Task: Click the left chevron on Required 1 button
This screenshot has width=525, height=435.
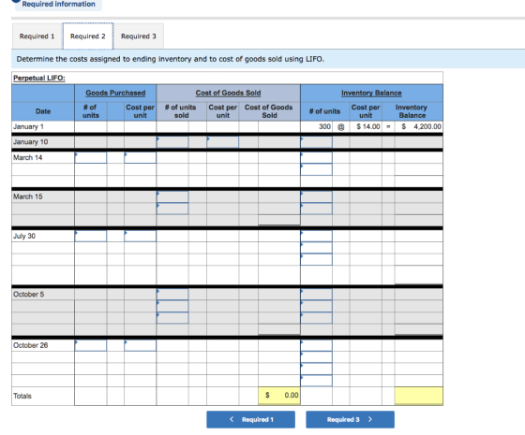Action: [x=232, y=419]
